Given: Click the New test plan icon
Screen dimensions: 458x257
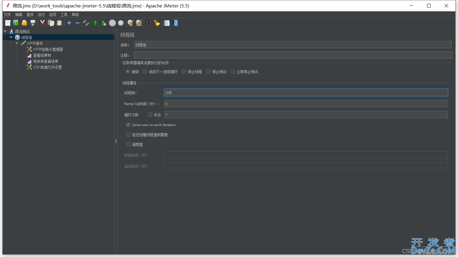Looking at the screenshot, I should [x=8, y=23].
